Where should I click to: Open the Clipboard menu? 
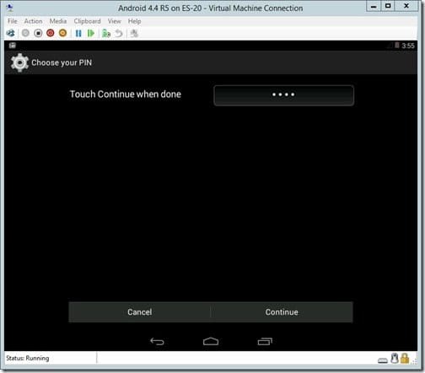pos(87,21)
